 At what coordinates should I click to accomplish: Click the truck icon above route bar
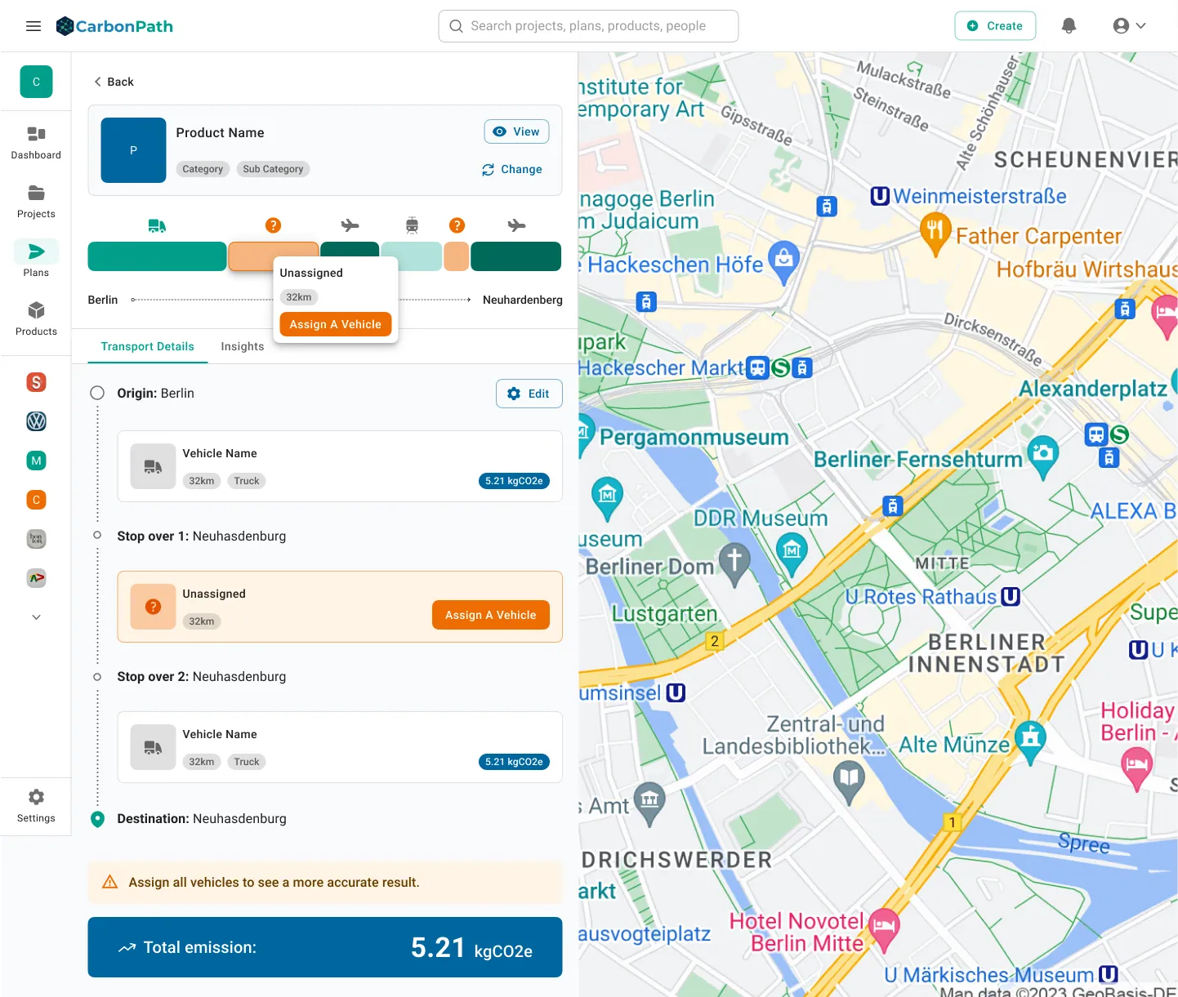point(157,225)
